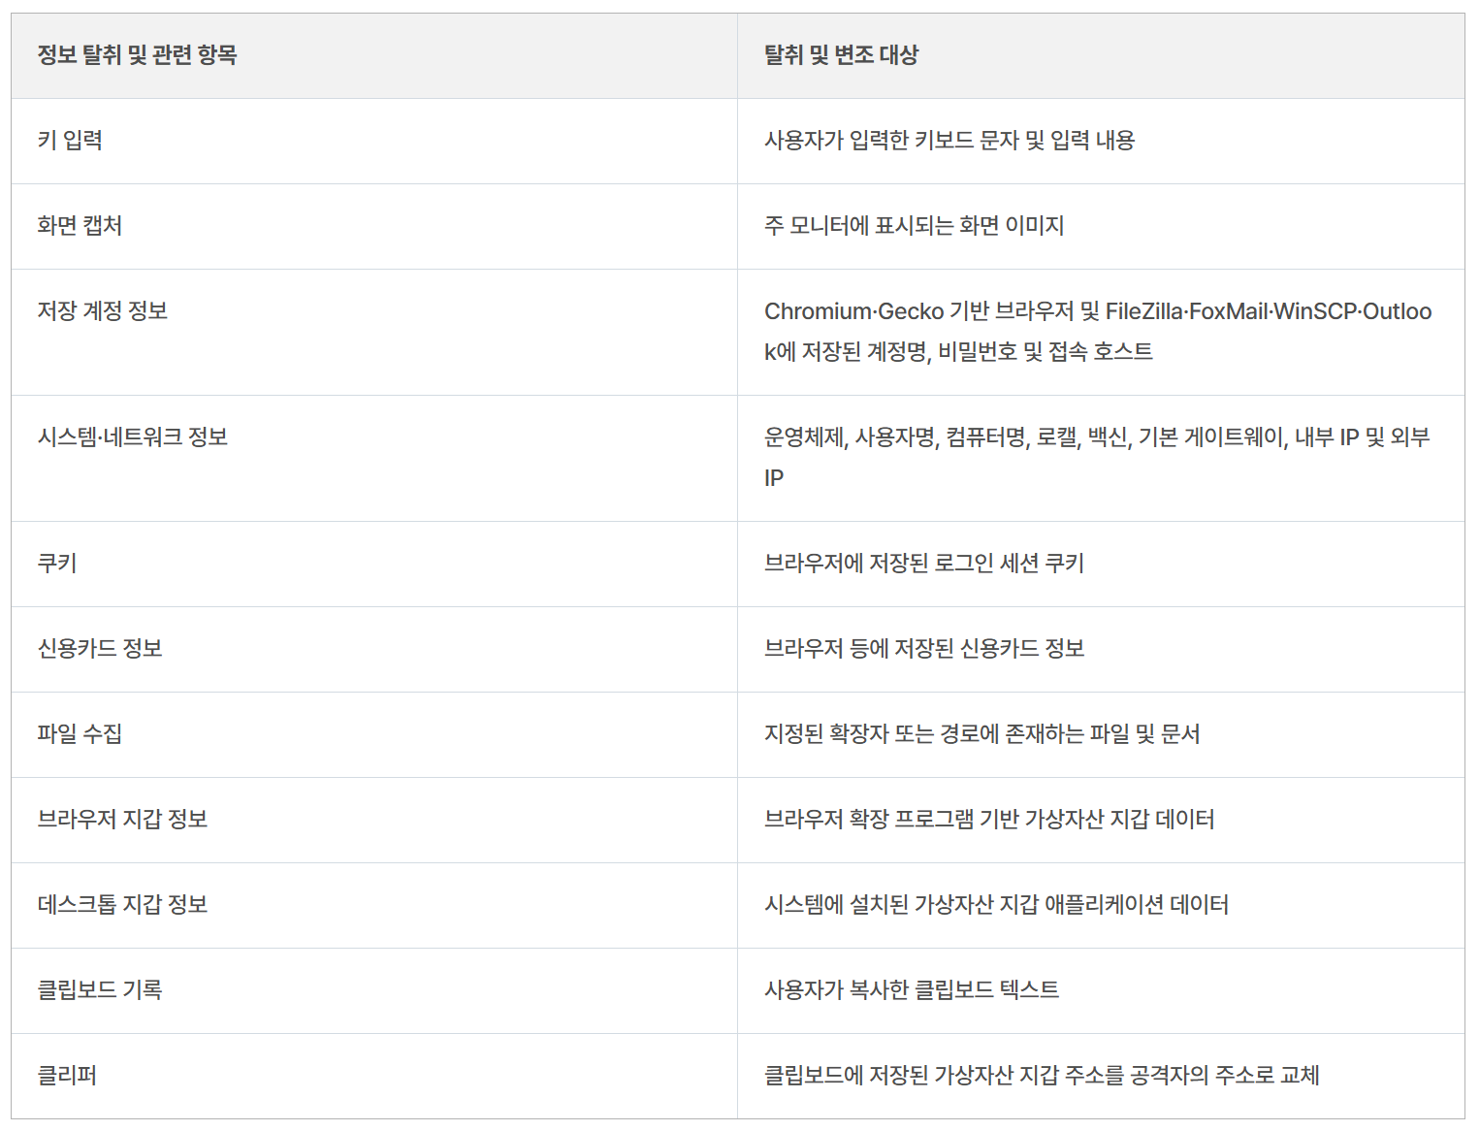The image size is (1480, 1131).
Task: Click the '저장 계정 정보' cell
Action: [x=103, y=311]
